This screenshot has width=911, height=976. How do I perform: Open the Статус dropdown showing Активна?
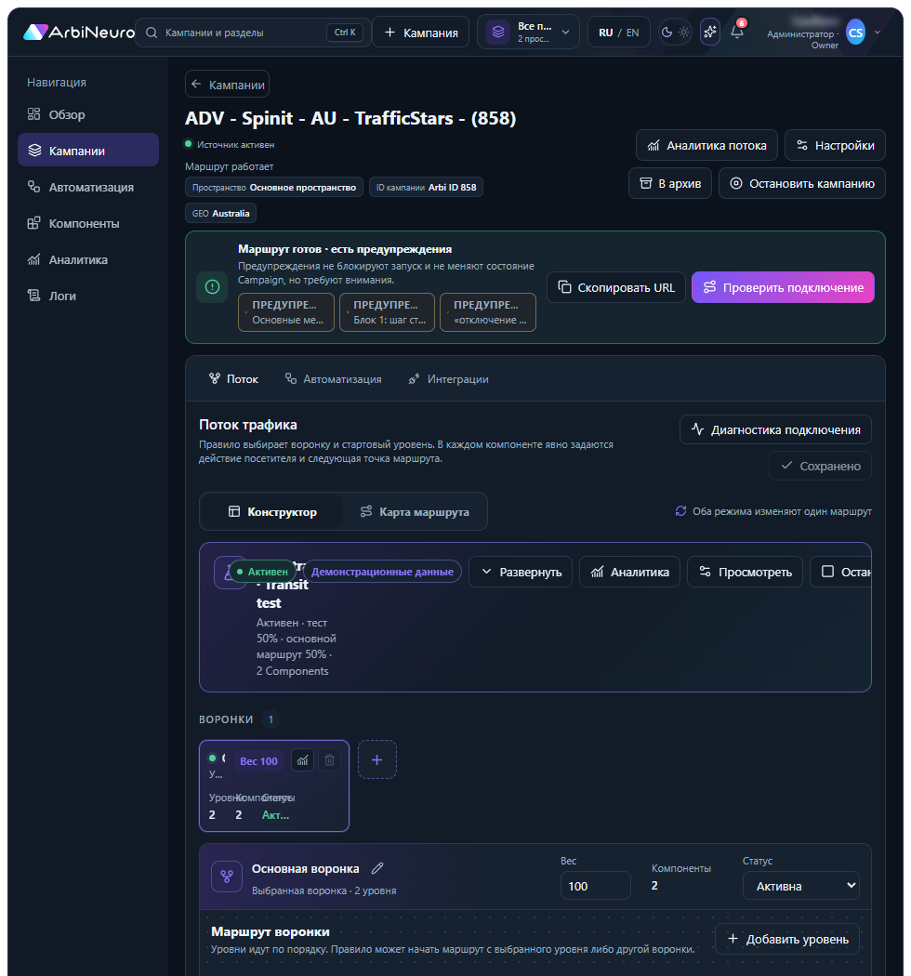[800, 886]
